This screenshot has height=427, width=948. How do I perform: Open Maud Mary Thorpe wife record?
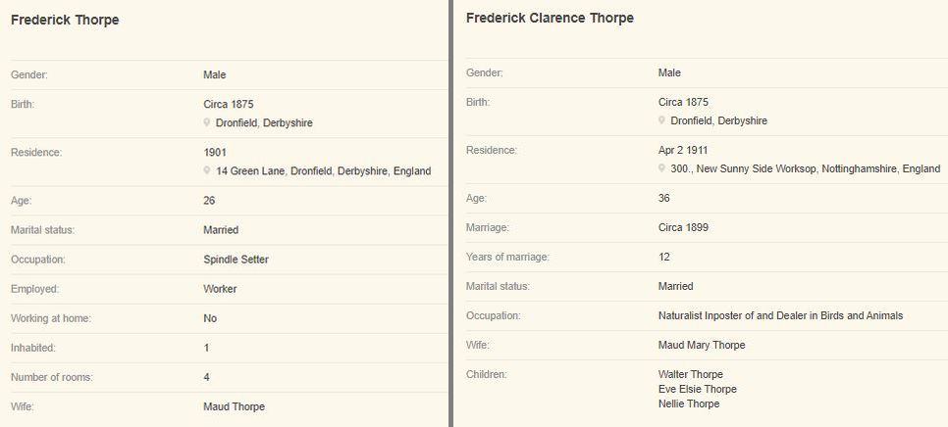pos(702,345)
